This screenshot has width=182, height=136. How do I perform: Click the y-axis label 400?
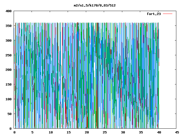pyautogui.click(x=9, y=11)
